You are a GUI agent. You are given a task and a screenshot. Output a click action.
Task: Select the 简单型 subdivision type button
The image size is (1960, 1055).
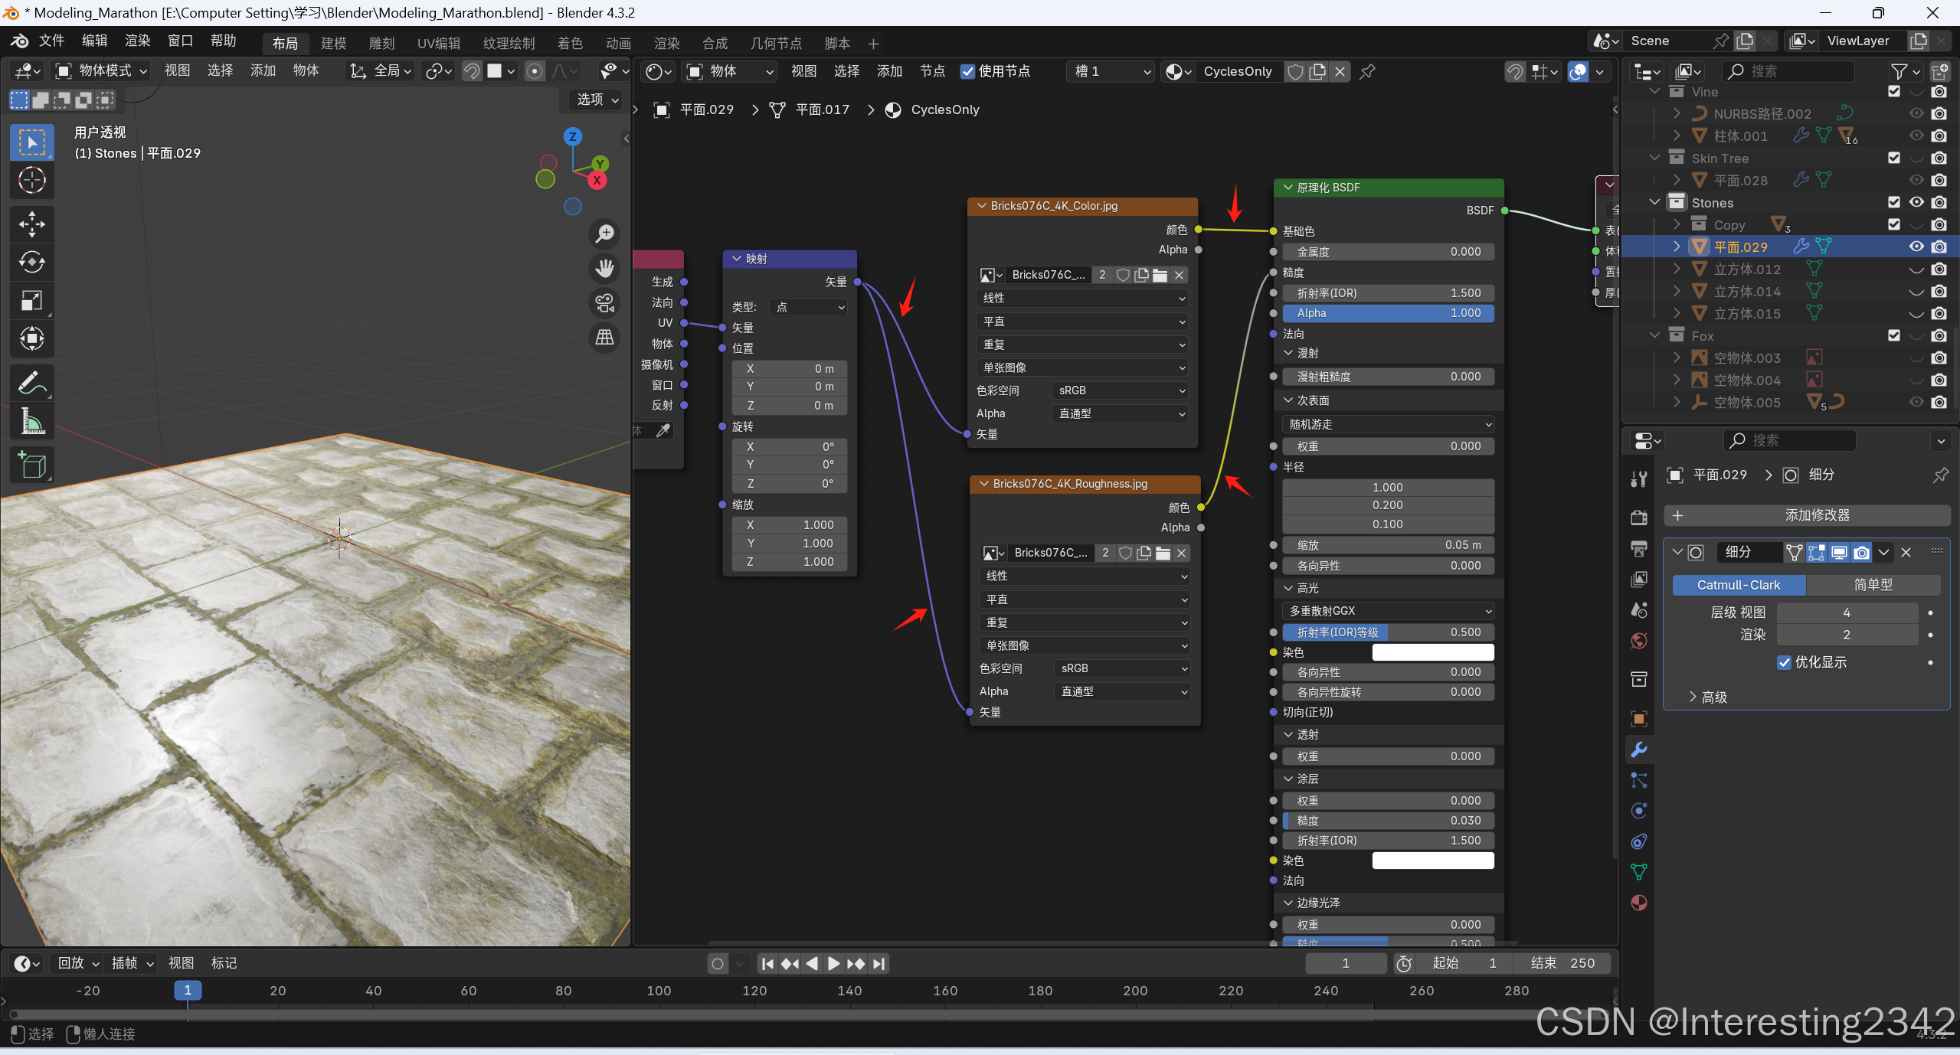1873,585
